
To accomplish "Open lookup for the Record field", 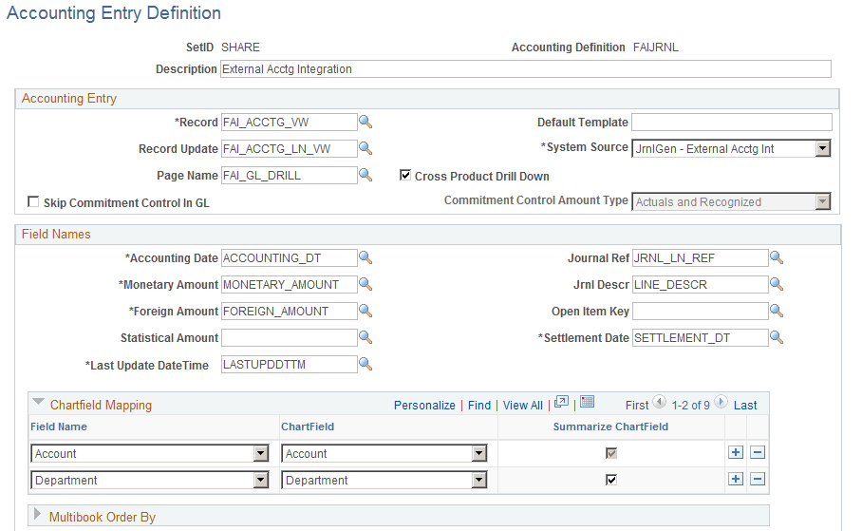I will coord(365,122).
